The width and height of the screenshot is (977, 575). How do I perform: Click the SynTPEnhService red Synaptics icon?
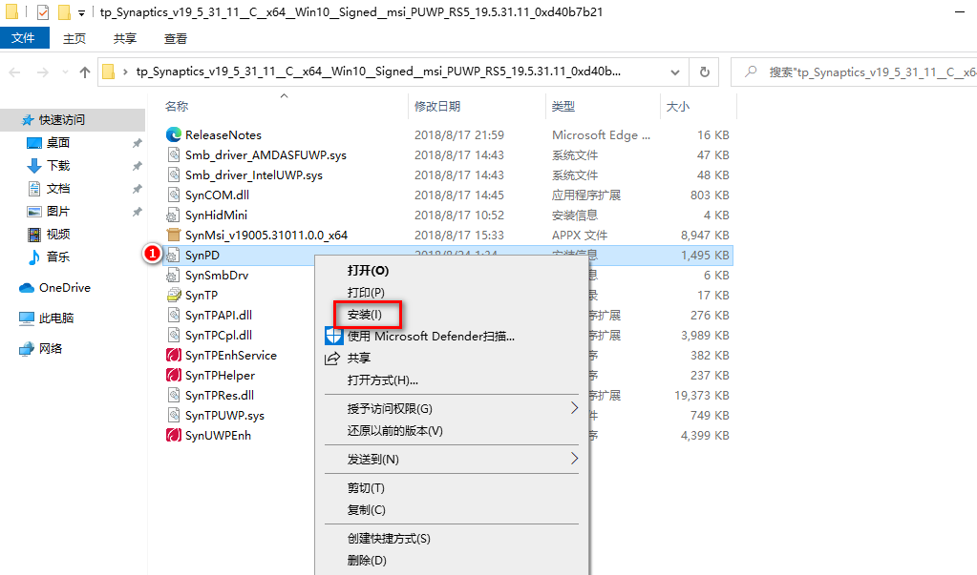coord(173,355)
